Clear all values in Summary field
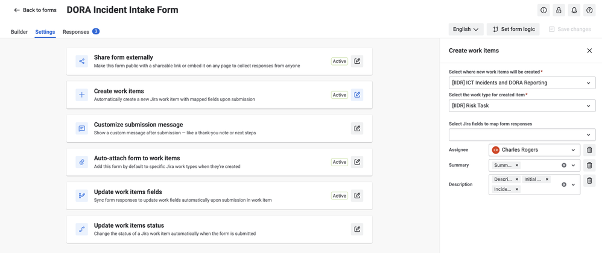 (x=564, y=165)
